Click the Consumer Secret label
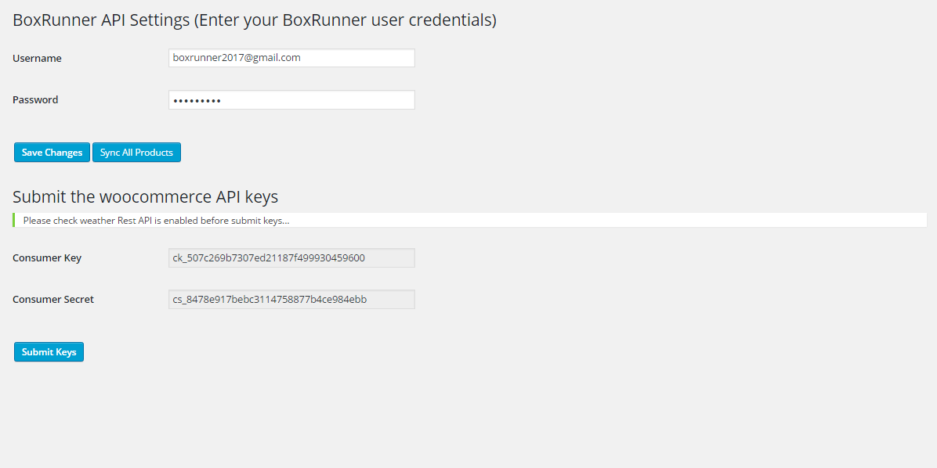 tap(53, 299)
